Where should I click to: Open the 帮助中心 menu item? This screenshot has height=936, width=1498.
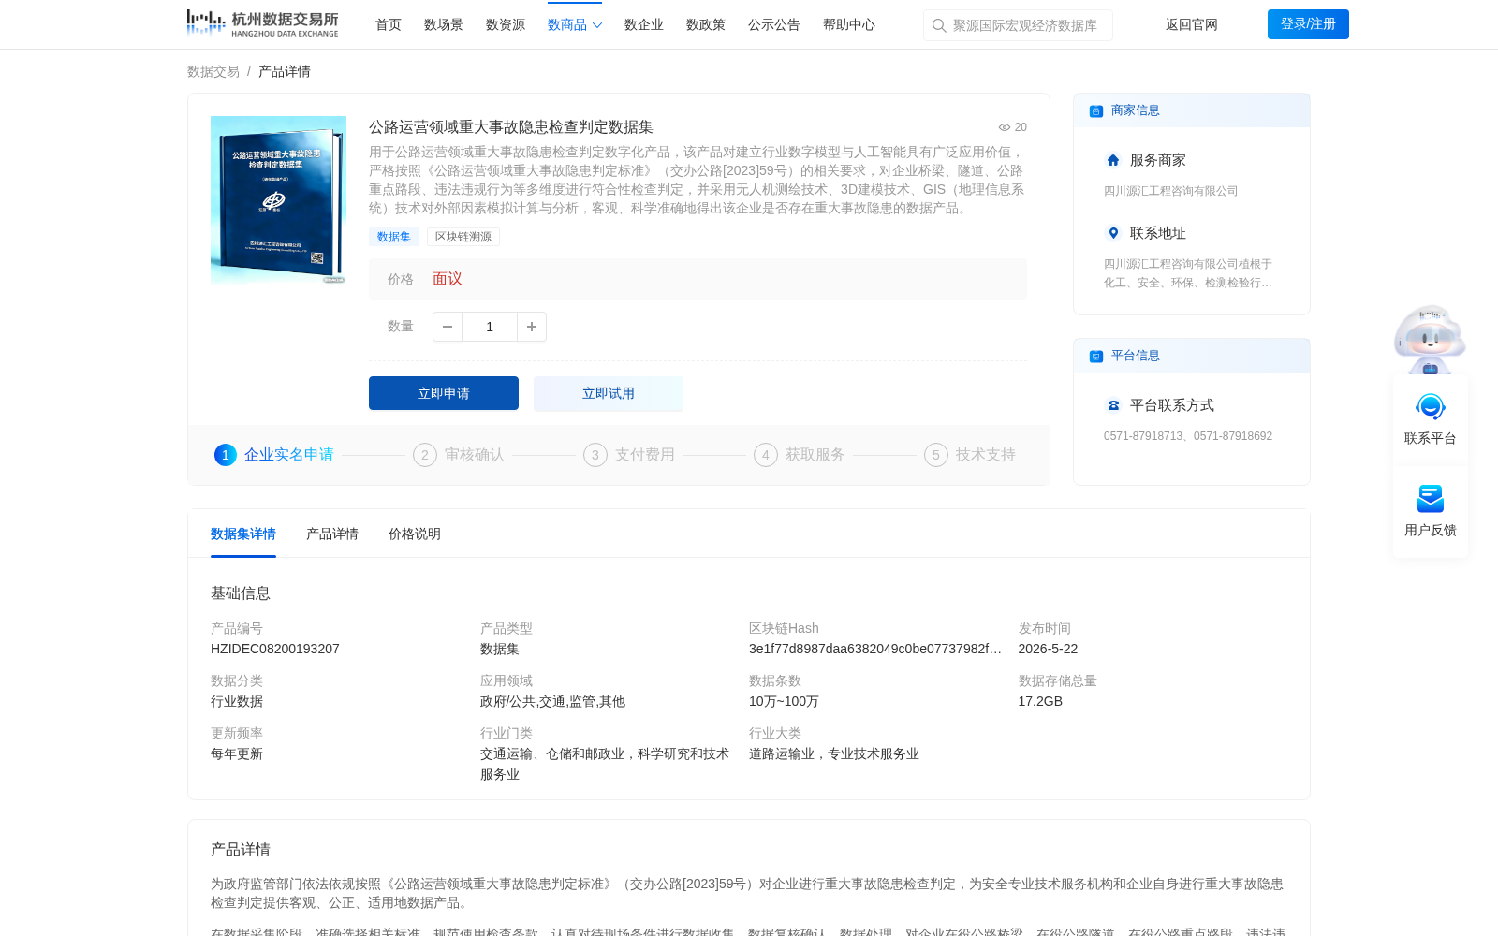[x=849, y=24]
